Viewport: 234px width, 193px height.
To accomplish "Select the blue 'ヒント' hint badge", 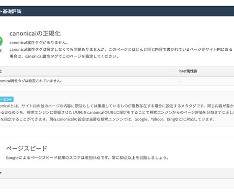I will tap(7, 99).
